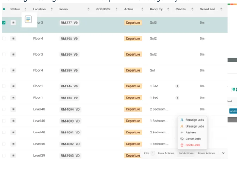
Task: Click the red Delete Jobs trash icon
Action: click(182, 145)
